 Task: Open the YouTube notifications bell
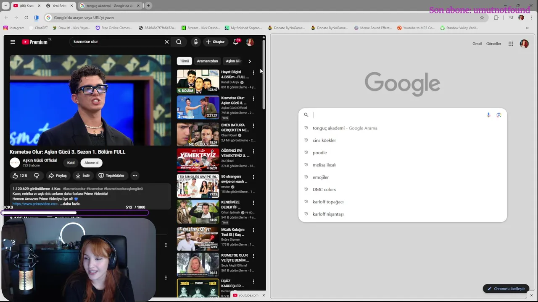pos(236,42)
